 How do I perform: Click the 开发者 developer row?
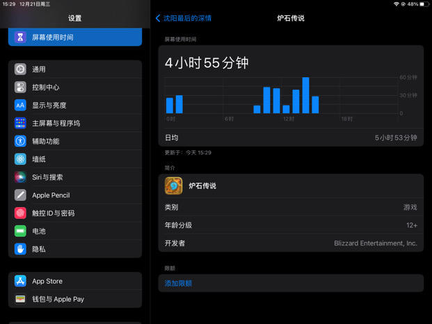pyautogui.click(x=291, y=243)
